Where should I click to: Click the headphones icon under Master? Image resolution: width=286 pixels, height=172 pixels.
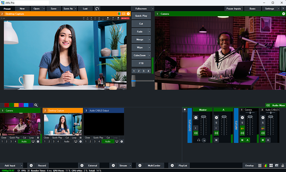pos(199,140)
